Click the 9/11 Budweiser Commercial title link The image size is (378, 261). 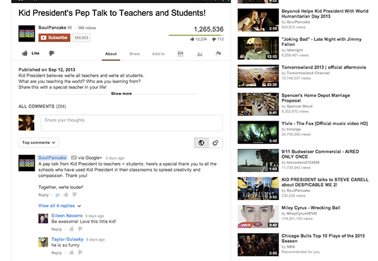320,154
